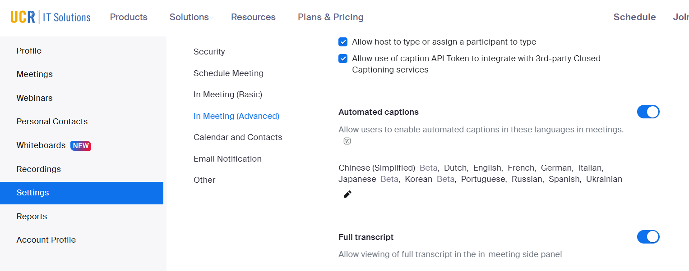The width and height of the screenshot is (689, 271).
Task: Click the pencil edit icon under caption languages
Action: tap(347, 194)
